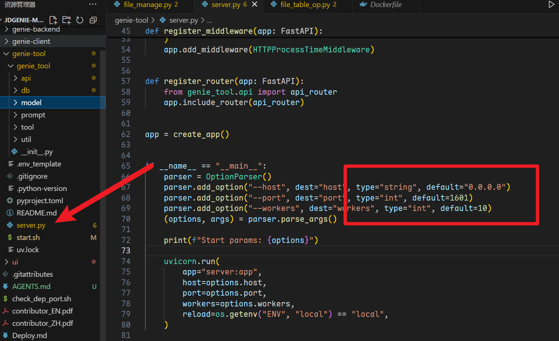Click the New Folder icon in explorer header
559x341 pixels.
point(67,20)
